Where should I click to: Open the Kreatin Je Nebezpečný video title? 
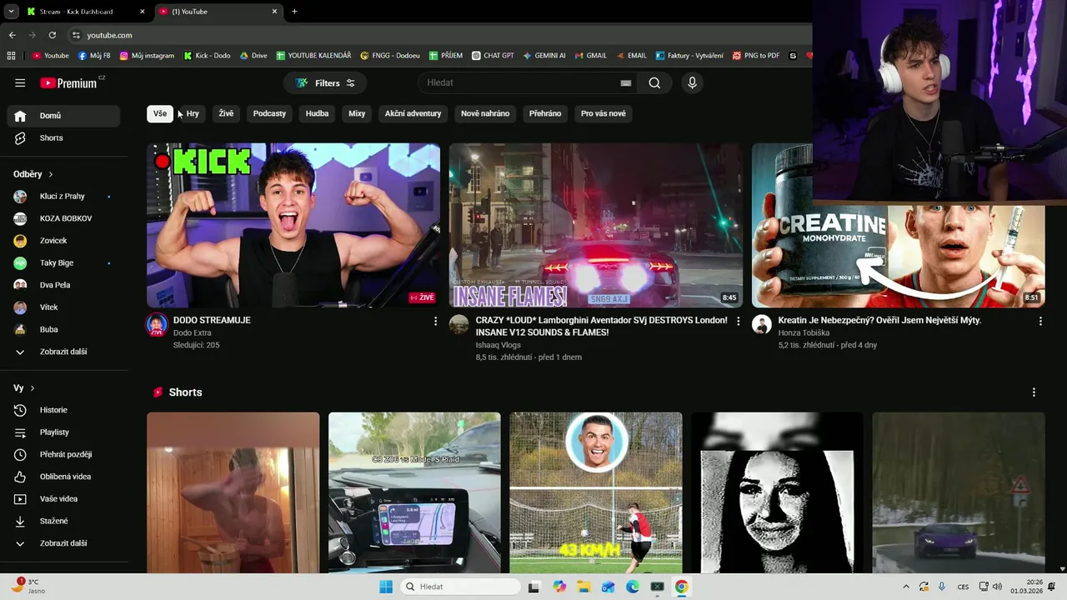coord(879,320)
